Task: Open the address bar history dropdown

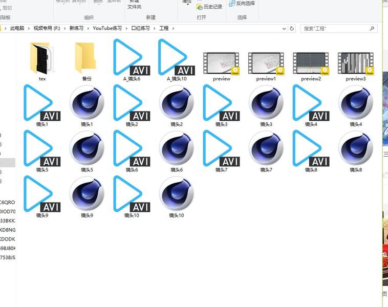Action: click(284, 29)
